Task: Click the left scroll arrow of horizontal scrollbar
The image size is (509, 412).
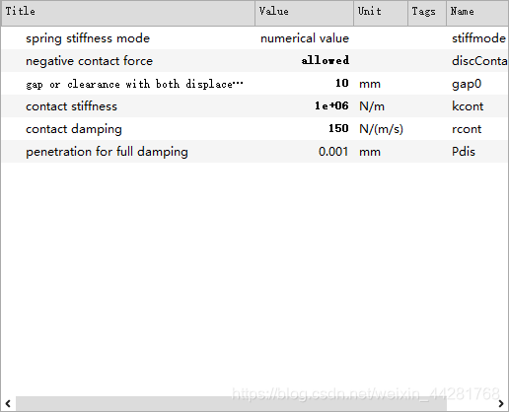Action: click(x=8, y=403)
